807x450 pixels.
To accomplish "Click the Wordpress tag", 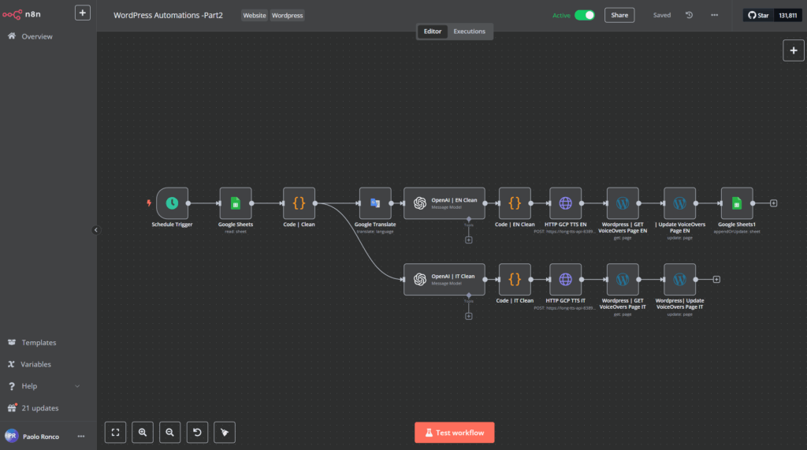I will pos(287,16).
